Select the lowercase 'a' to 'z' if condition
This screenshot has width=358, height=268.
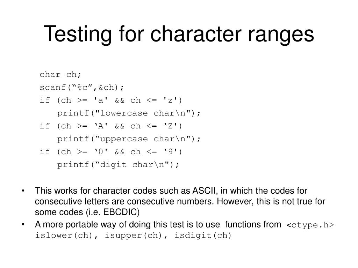pyautogui.click(x=111, y=100)
